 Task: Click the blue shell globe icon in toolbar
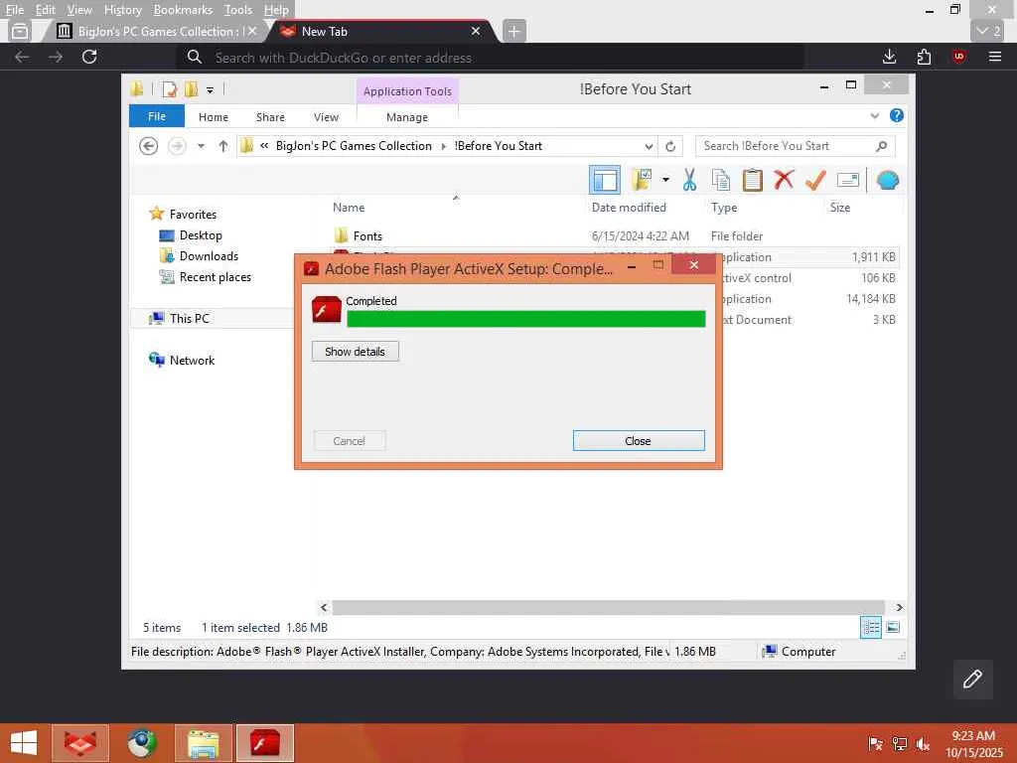coord(887,180)
